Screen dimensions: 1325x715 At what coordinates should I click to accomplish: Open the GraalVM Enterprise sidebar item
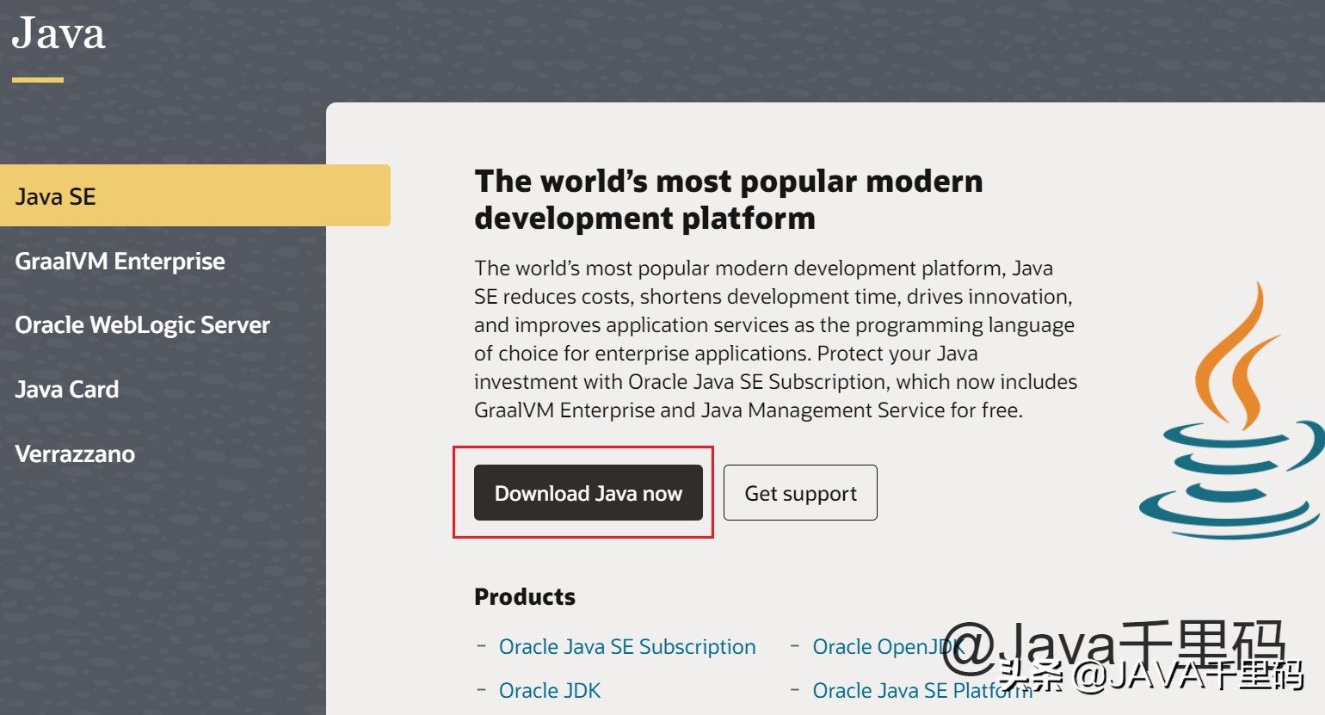pos(120,261)
